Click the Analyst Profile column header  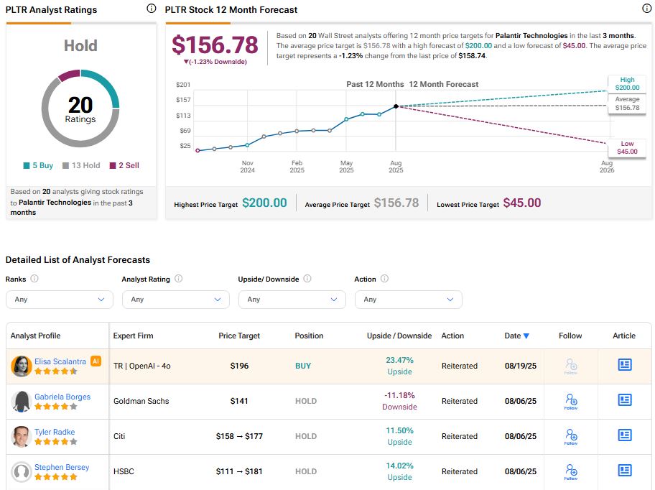point(35,336)
